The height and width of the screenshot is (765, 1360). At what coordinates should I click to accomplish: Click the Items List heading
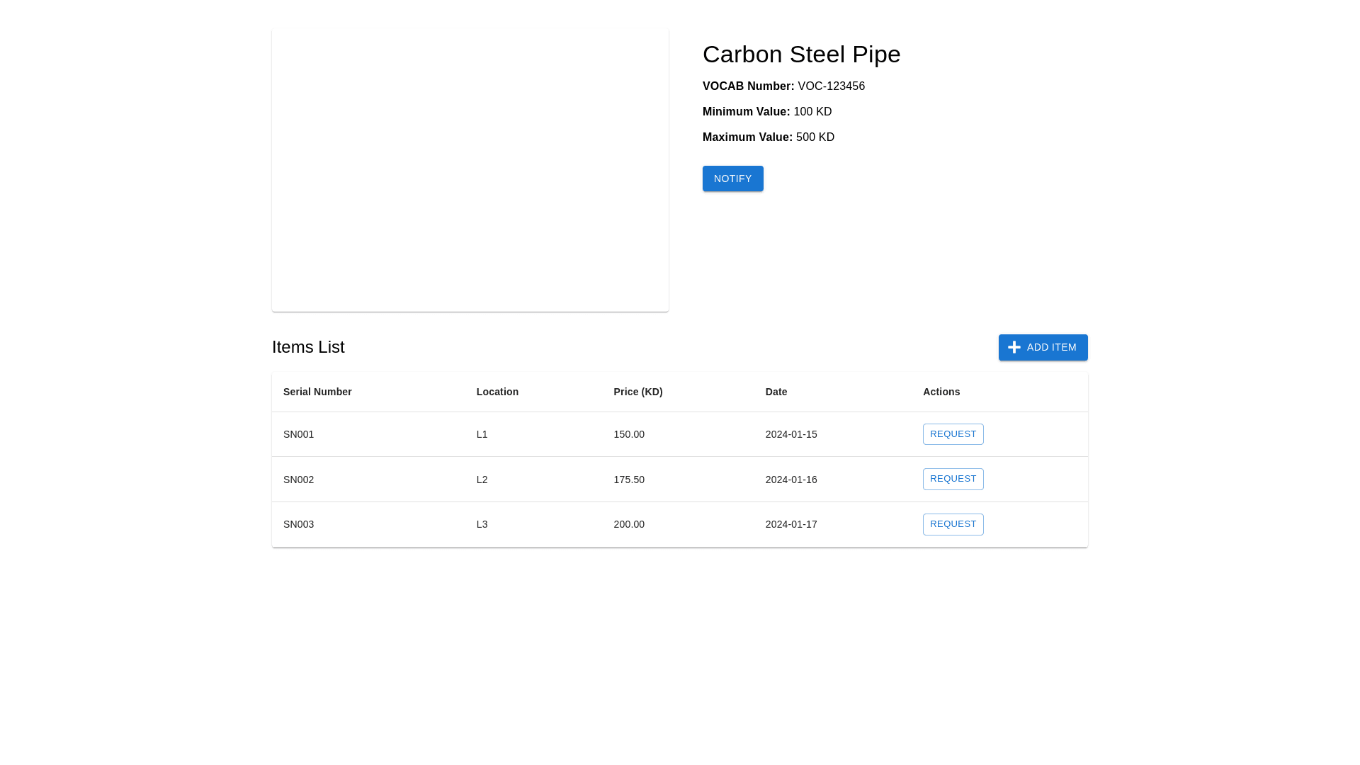click(x=308, y=347)
